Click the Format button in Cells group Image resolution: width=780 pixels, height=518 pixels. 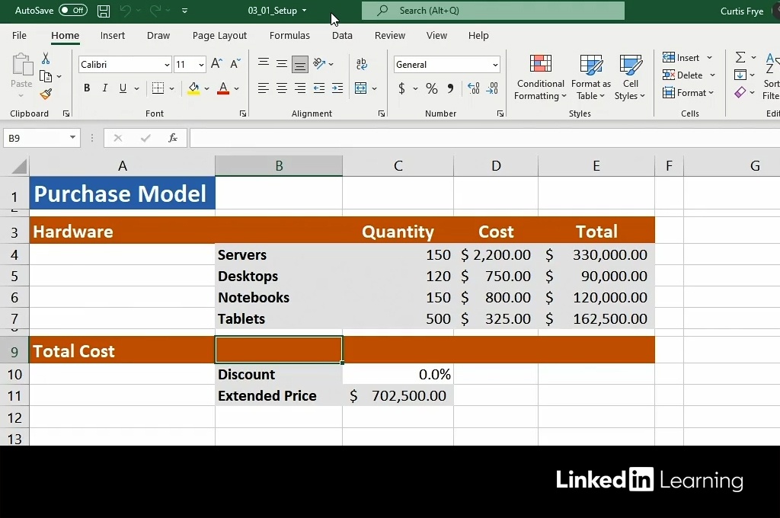coord(689,93)
